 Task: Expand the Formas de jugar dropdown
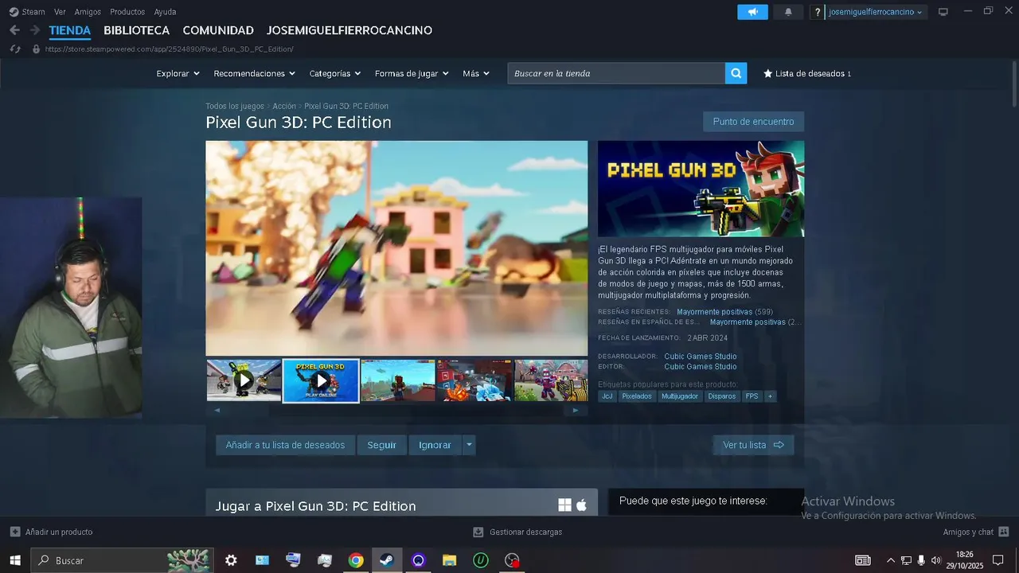point(412,73)
